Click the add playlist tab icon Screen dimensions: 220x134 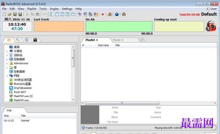click(142, 40)
